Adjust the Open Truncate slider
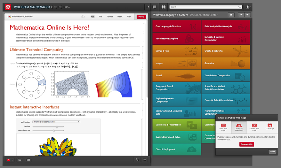The width and height of the screenshot is (281, 168). [x=48, y=131]
